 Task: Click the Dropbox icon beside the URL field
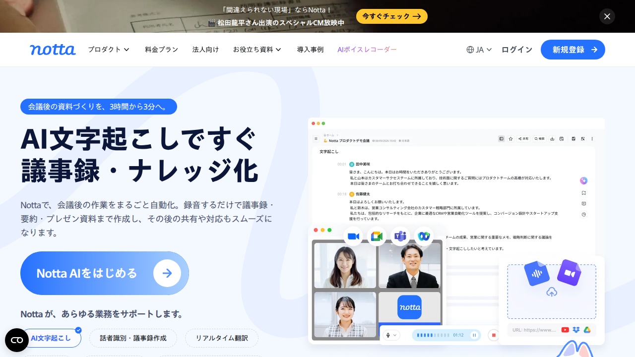[x=576, y=330]
